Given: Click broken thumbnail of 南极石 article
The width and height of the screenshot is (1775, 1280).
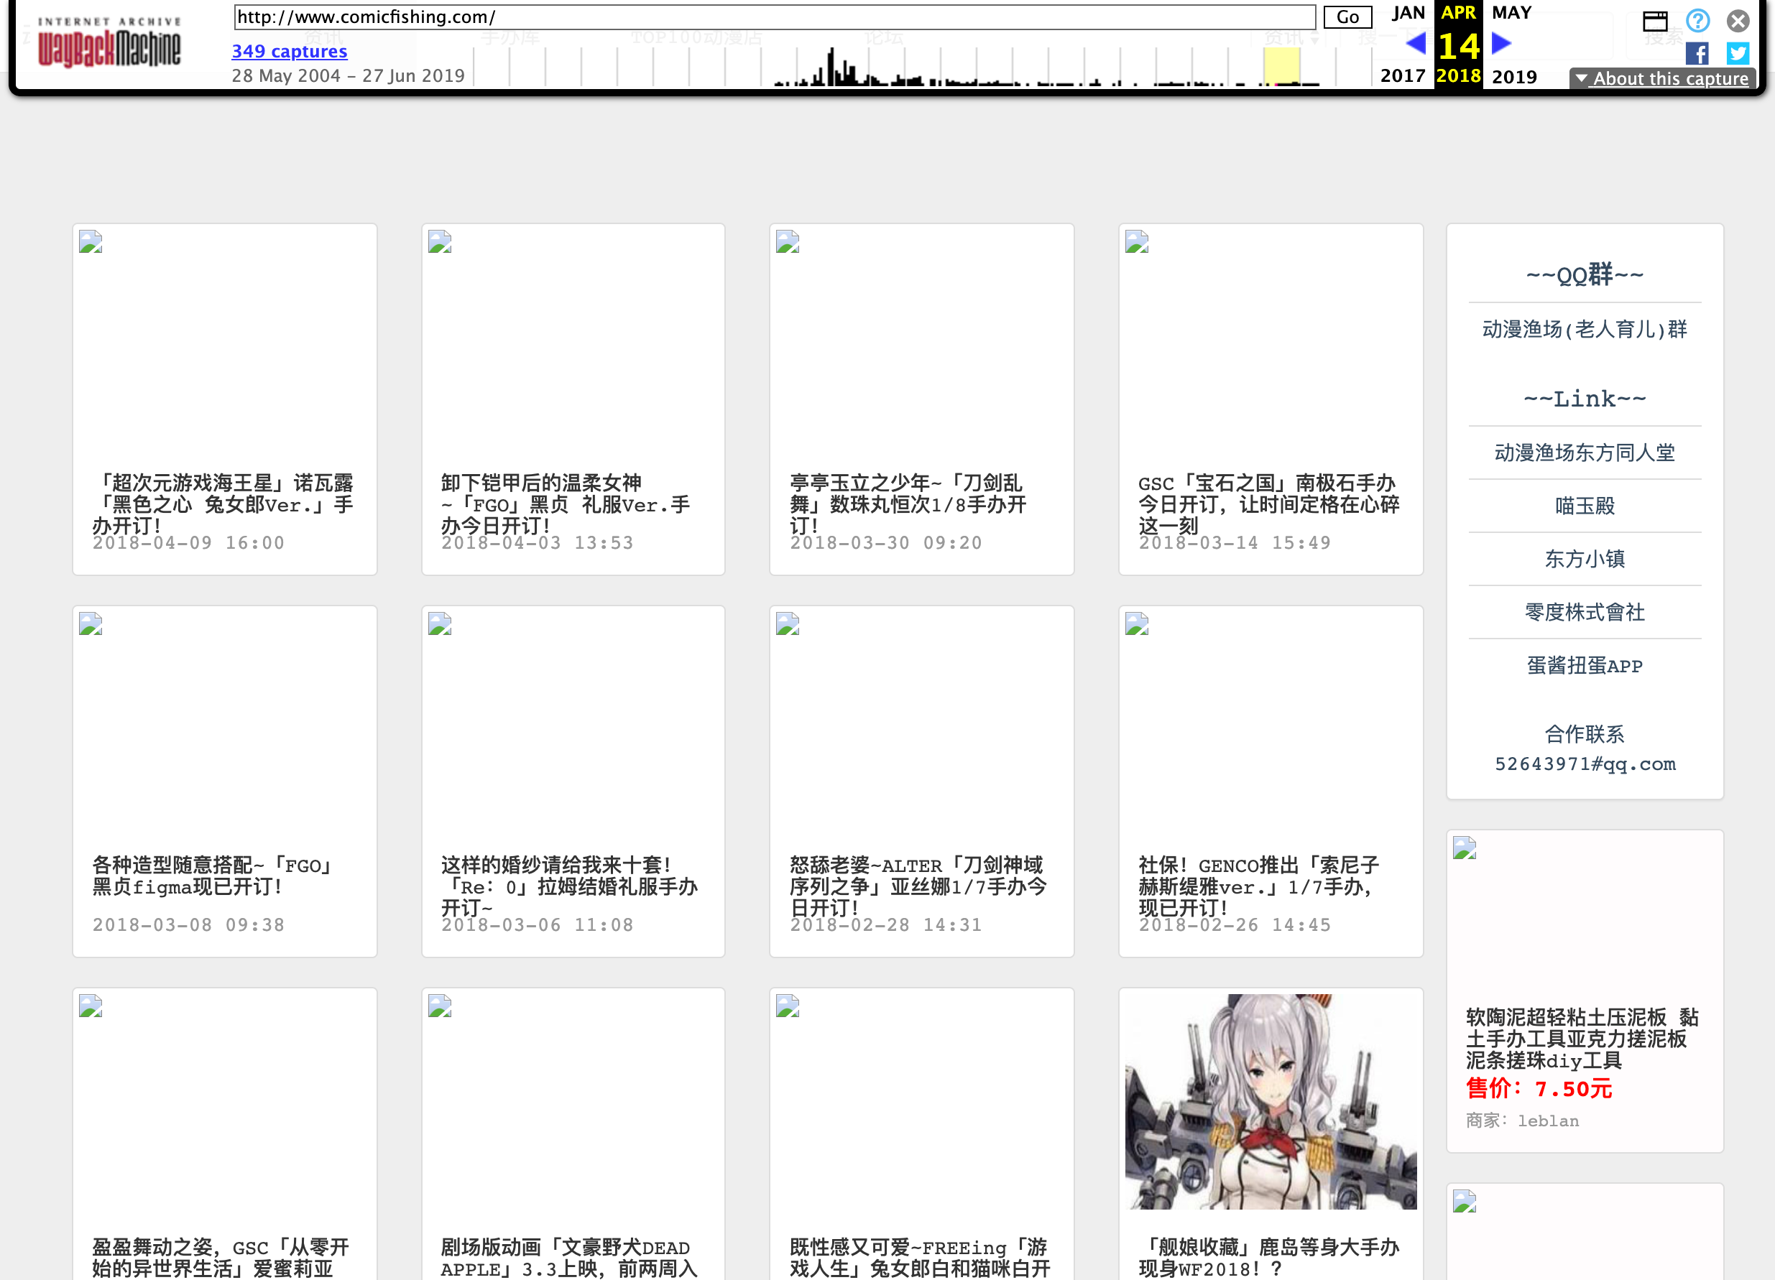Looking at the screenshot, I should (1137, 242).
